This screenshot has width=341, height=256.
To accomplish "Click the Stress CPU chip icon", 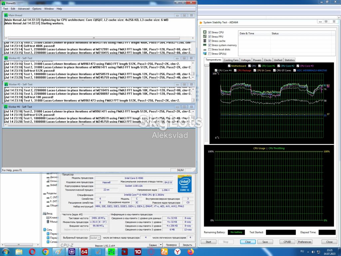I will click(x=205, y=32).
